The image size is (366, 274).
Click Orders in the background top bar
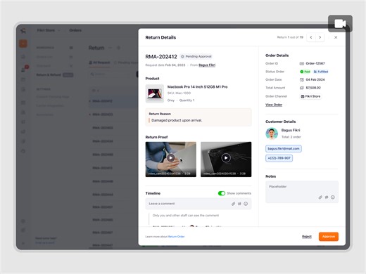[75, 30]
